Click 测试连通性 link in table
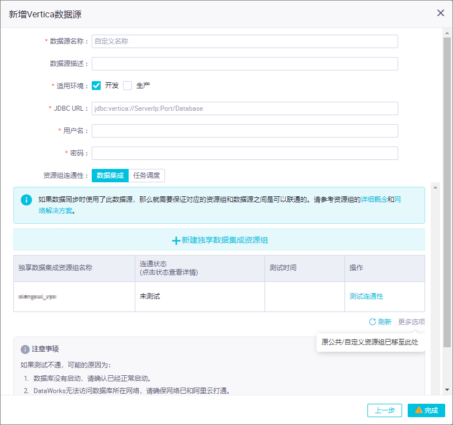The image size is (453, 425). [x=366, y=296]
